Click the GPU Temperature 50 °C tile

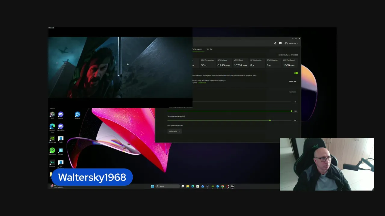208,63
